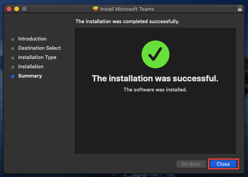Click the blue bullet next to Summary
Viewport: 248px width, 177px height.
tap(13, 76)
